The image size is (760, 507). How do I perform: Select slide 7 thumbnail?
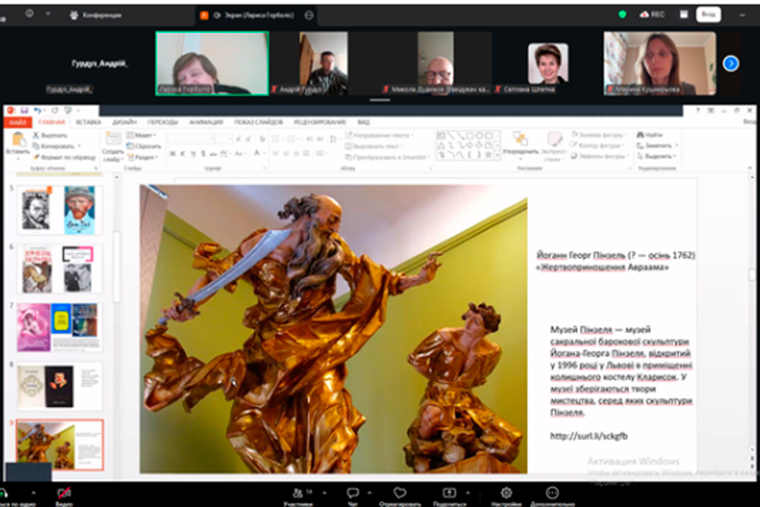click(x=59, y=328)
